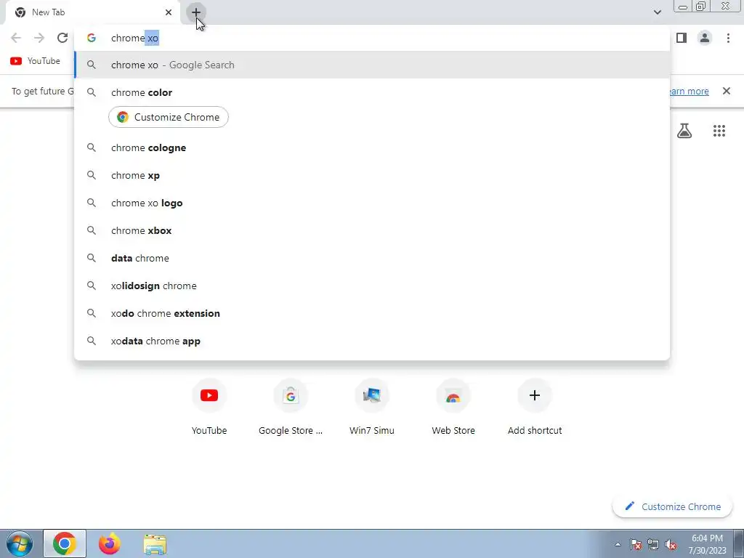The height and width of the screenshot is (558, 744).
Task: Go back to previous page
Action: tap(16, 38)
